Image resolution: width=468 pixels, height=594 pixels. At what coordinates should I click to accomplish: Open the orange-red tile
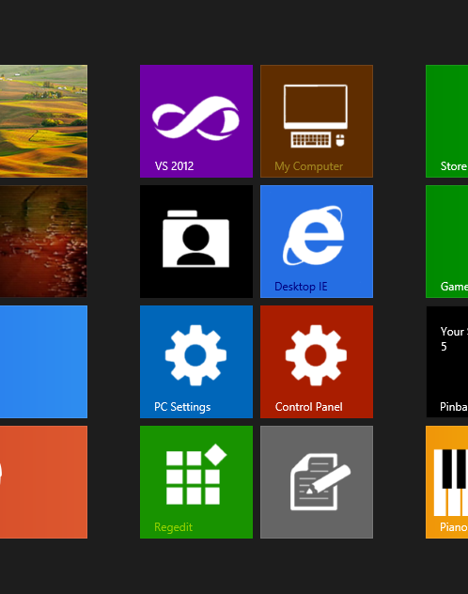[x=43, y=482]
